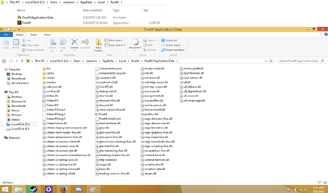328x193 pixels.
Task: Select Network in navigation pane
Action: [12, 138]
